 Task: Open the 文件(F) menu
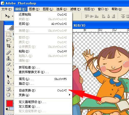pos(7,9)
